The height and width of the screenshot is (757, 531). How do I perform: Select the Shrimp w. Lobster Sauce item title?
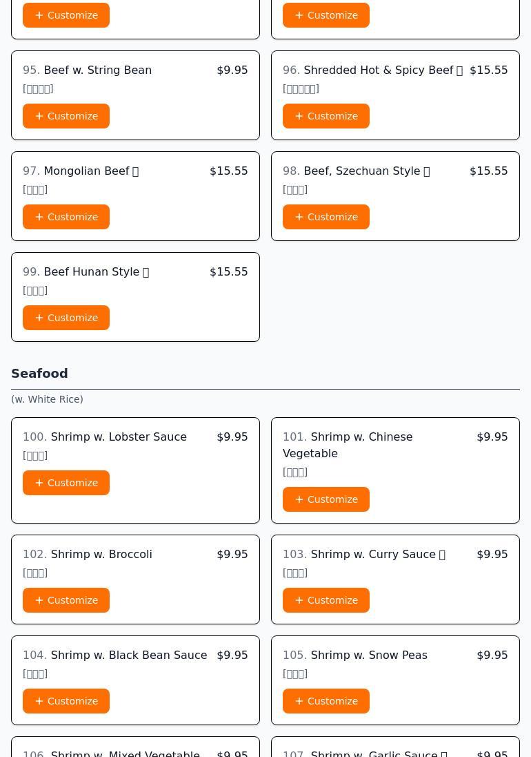[119, 437]
